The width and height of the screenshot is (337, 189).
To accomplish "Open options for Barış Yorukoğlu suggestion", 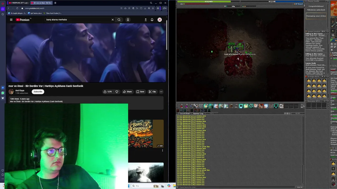I will (x=162, y=150).
